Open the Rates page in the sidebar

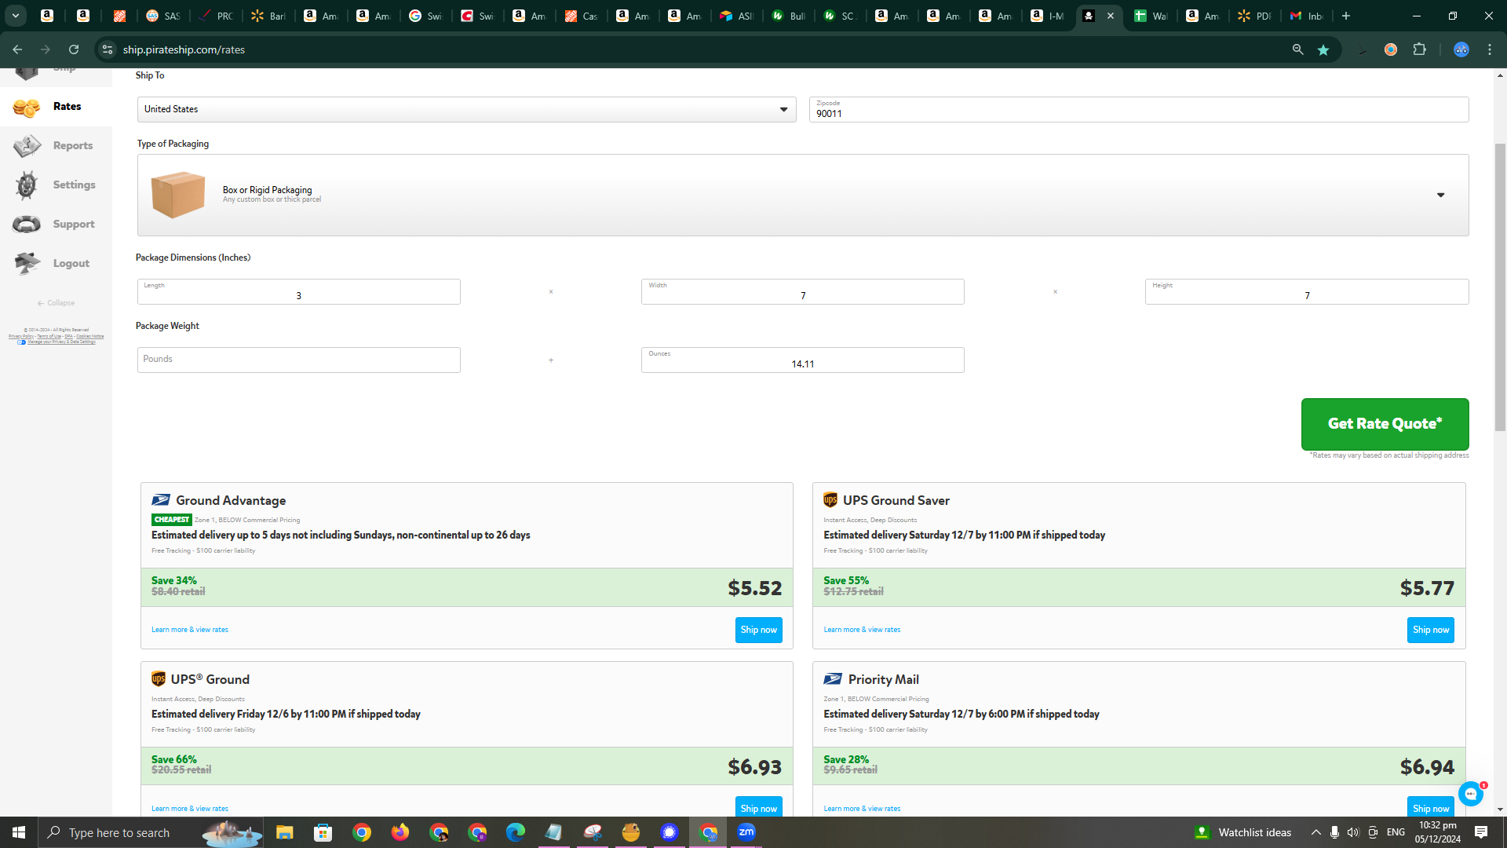click(x=56, y=107)
